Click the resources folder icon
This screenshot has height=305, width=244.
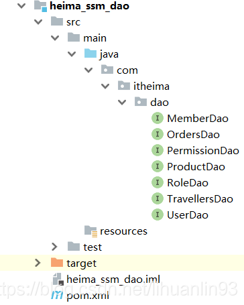tap(90, 231)
